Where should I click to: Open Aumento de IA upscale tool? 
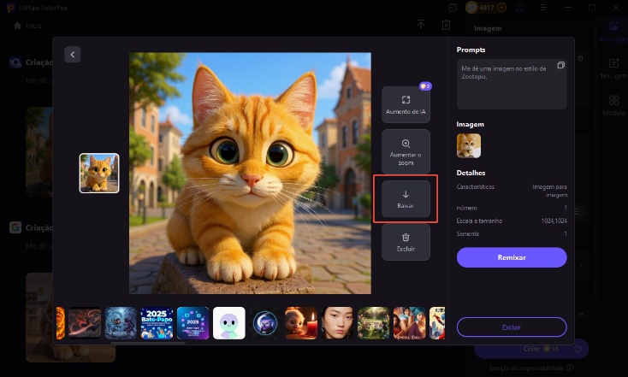click(x=406, y=105)
